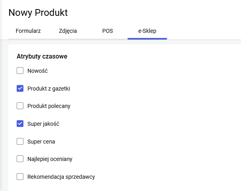Screen dimensions: 241x191
Task: Tick the Nowość checkbox square
Action: pos(20,71)
